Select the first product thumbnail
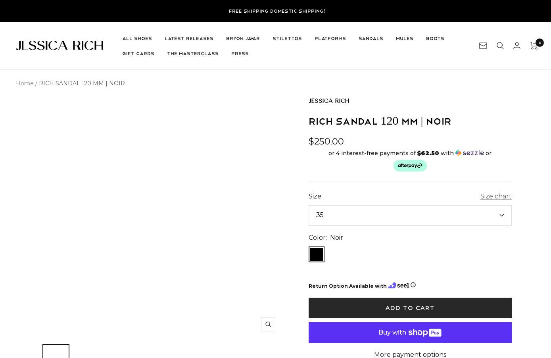Image resolution: width=551 pixels, height=358 pixels. 56,352
